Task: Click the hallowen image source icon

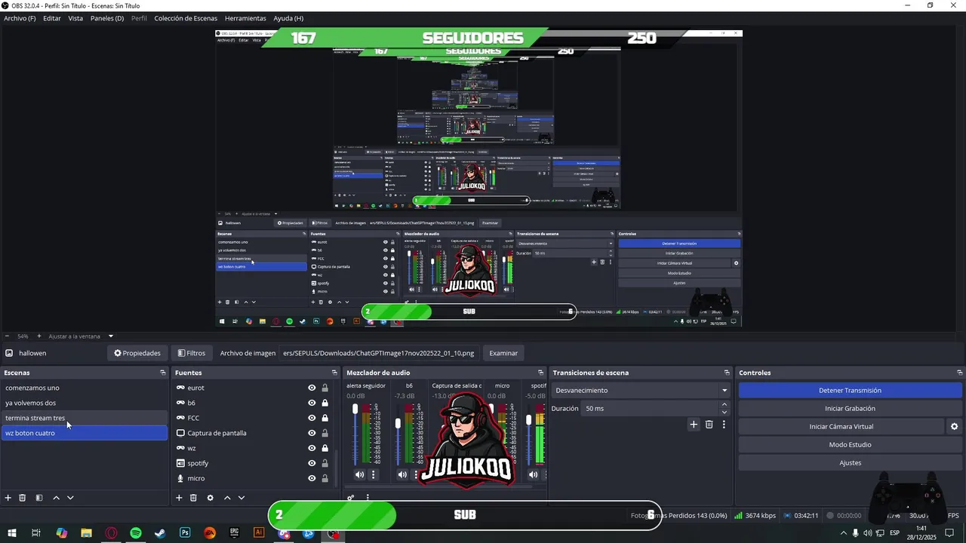Action: click(9, 353)
